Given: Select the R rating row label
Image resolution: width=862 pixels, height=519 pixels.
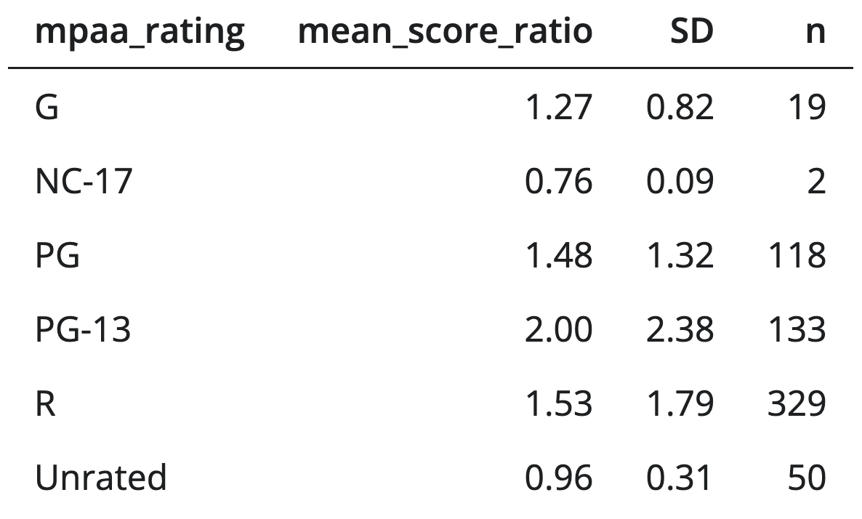Looking at the screenshot, I should pyautogui.click(x=45, y=404).
